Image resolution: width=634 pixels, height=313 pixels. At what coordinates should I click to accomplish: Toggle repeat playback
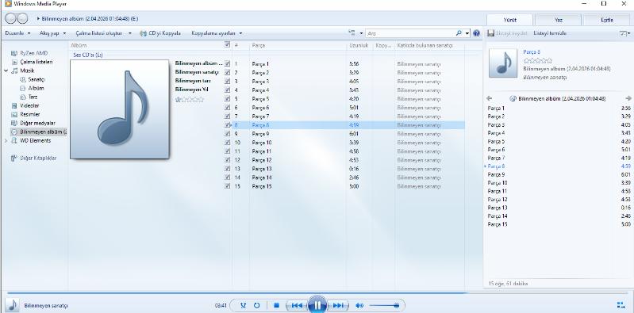pos(257,305)
